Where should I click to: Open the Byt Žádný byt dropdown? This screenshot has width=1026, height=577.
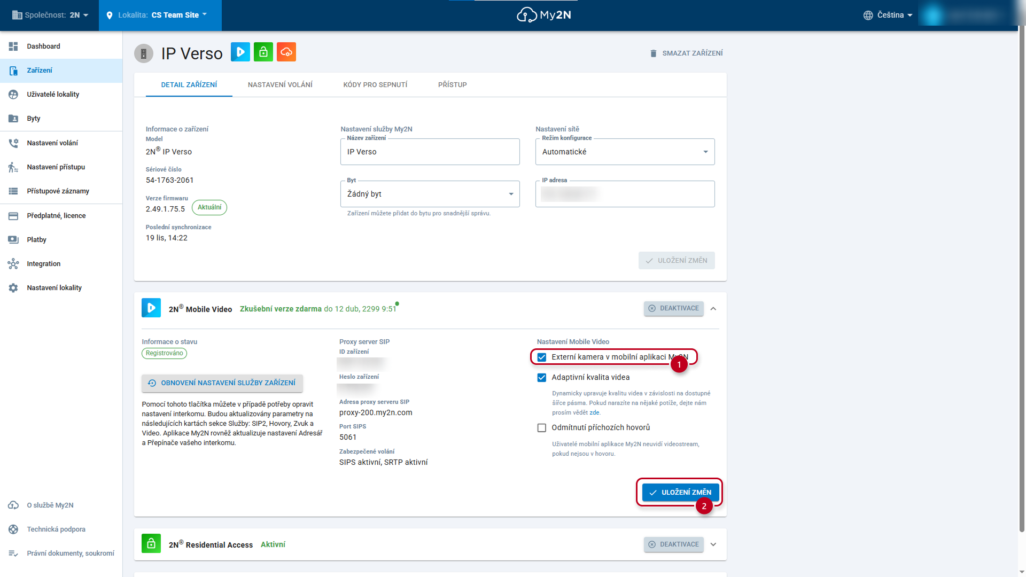[x=430, y=194]
